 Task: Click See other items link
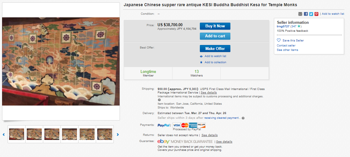point(287,50)
